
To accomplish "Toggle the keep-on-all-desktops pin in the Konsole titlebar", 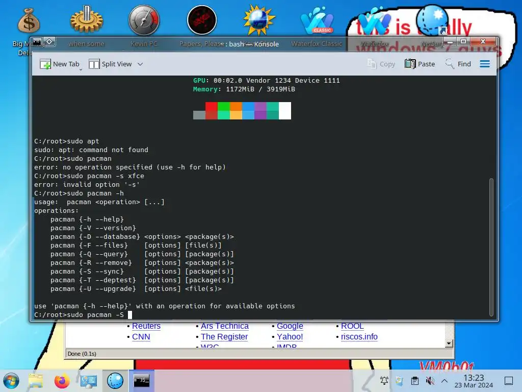I will [x=49, y=42].
